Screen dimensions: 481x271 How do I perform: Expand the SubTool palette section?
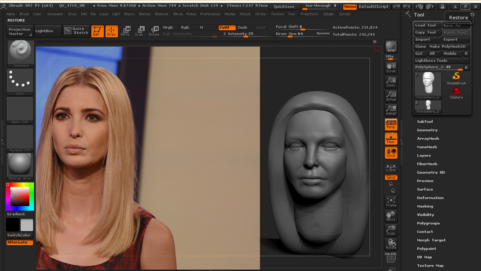tap(425, 121)
